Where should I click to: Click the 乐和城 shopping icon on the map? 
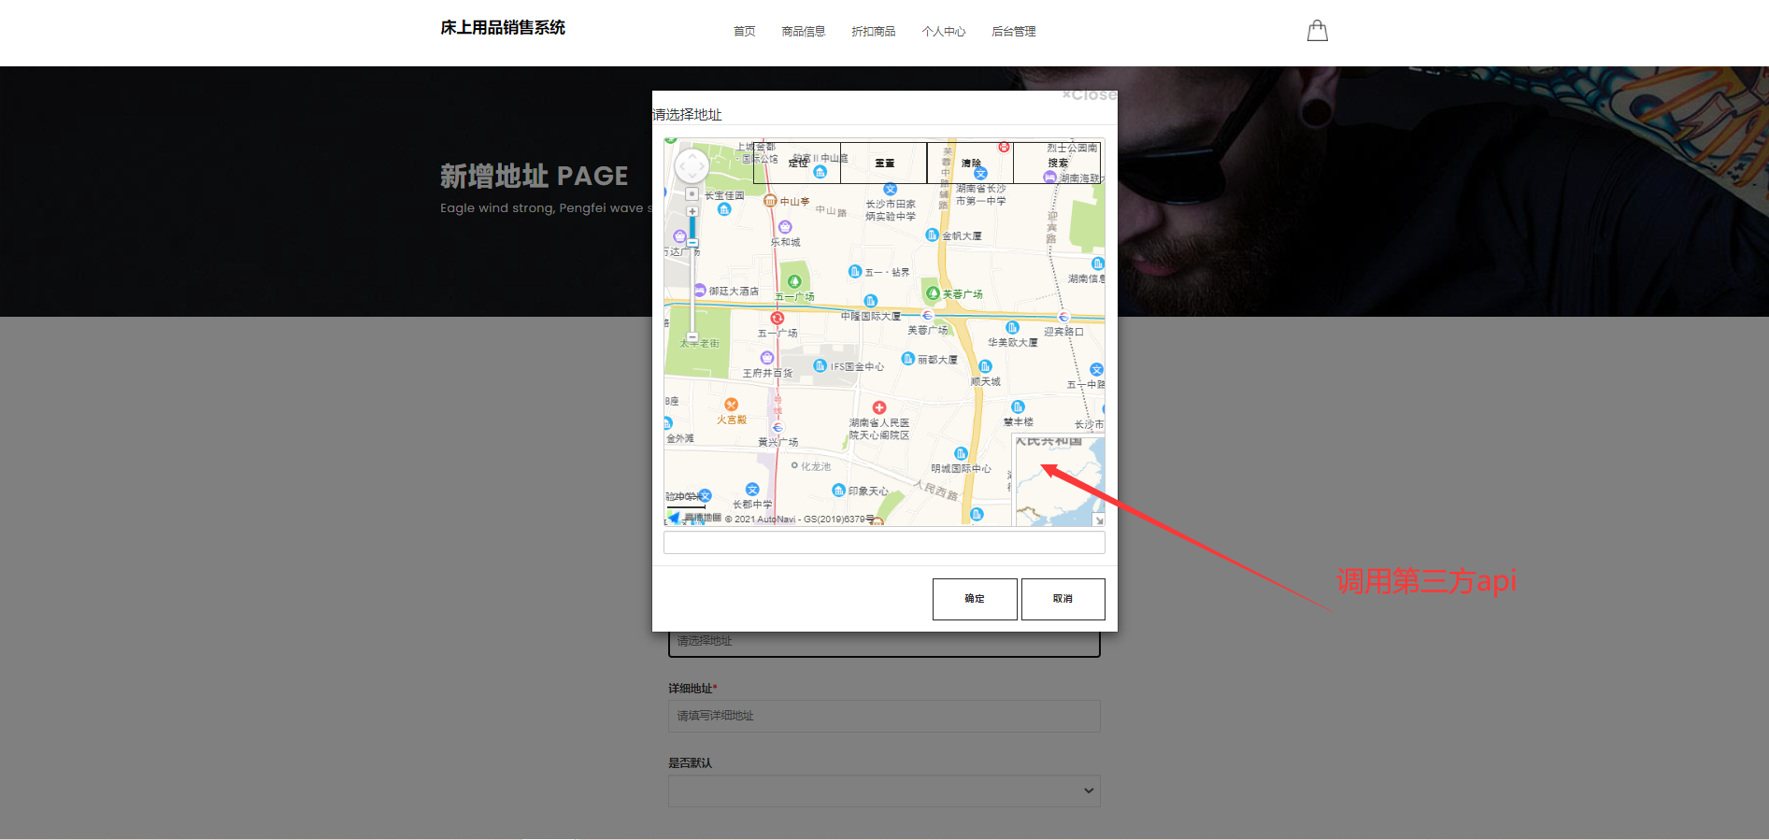point(785,227)
